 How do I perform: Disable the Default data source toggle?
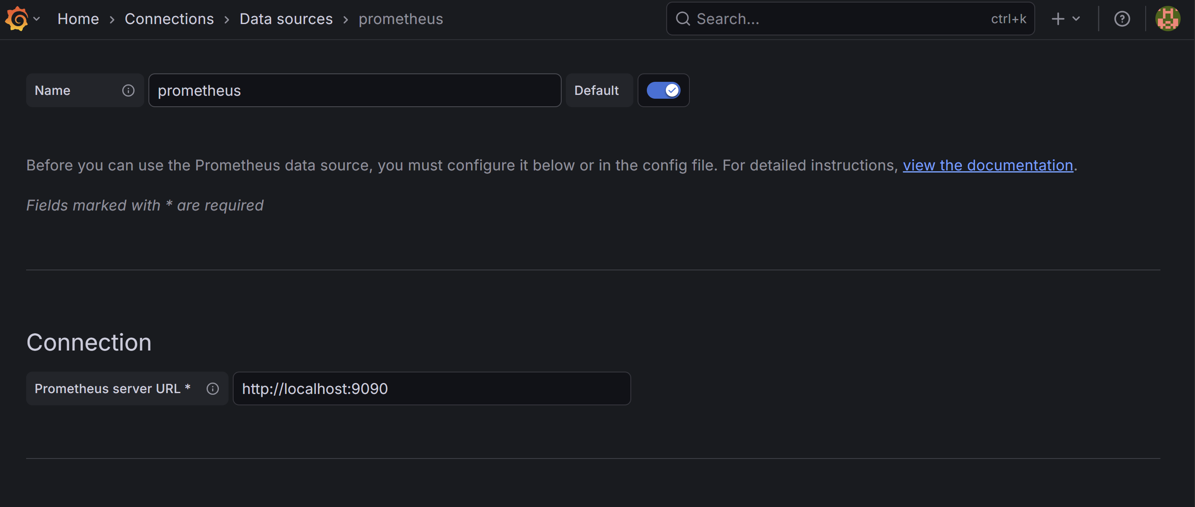click(663, 90)
